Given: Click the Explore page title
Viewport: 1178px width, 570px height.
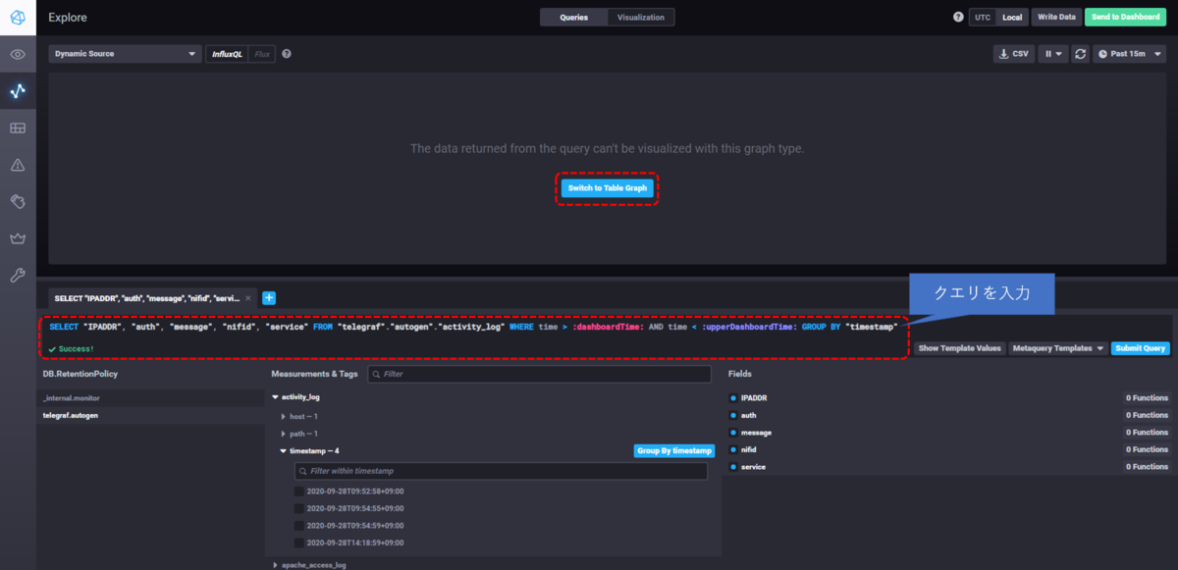Looking at the screenshot, I should pos(68,17).
